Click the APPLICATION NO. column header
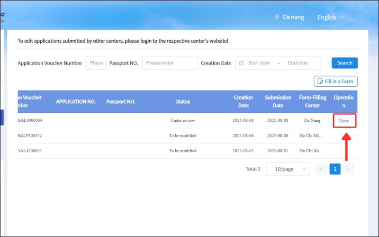Viewport: 379px width, 237px height. (76, 101)
